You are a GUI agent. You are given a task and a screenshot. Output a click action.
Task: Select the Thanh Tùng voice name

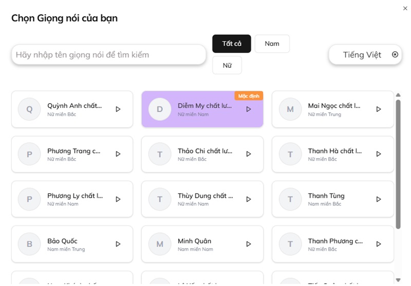(x=326, y=196)
